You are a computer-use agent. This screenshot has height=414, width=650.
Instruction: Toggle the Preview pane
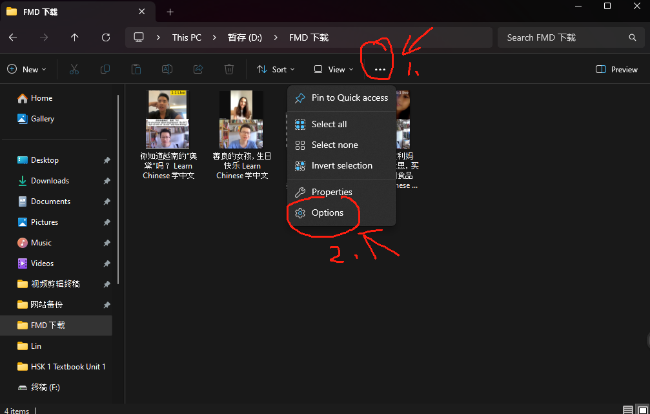point(616,69)
